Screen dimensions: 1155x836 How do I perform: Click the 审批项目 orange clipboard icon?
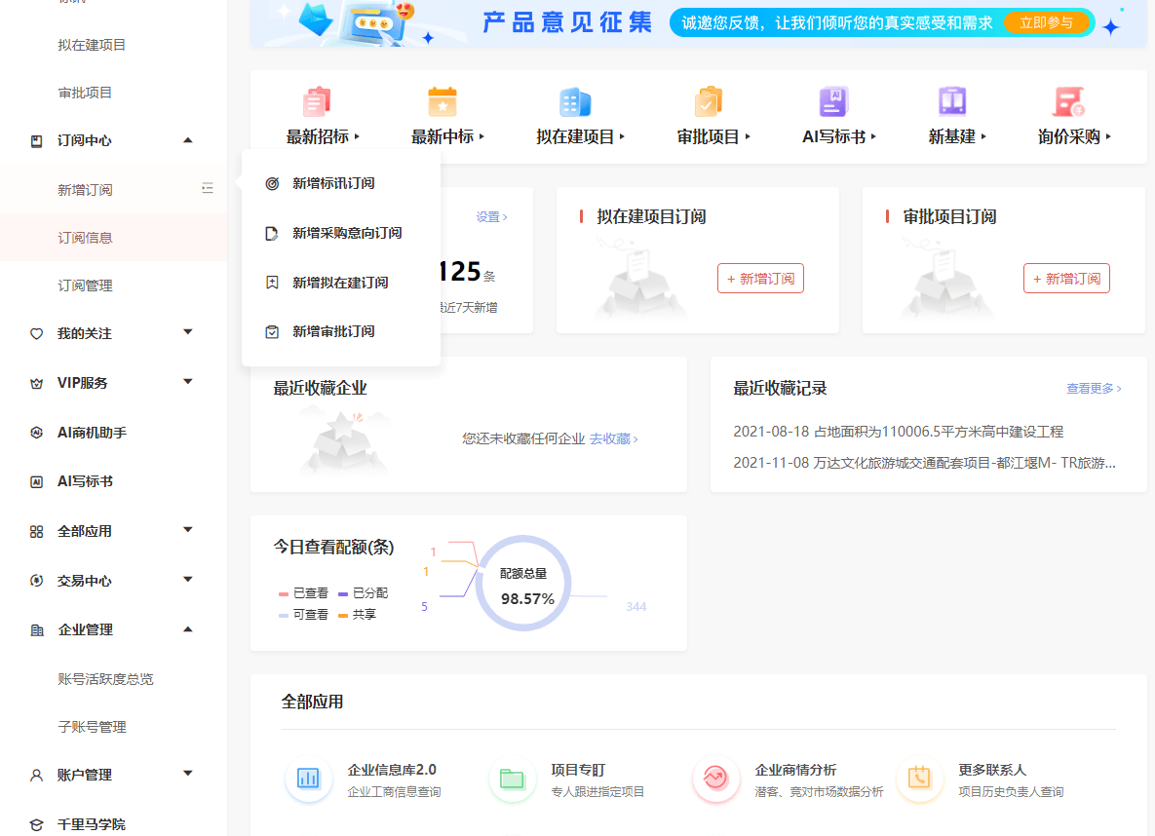[708, 101]
